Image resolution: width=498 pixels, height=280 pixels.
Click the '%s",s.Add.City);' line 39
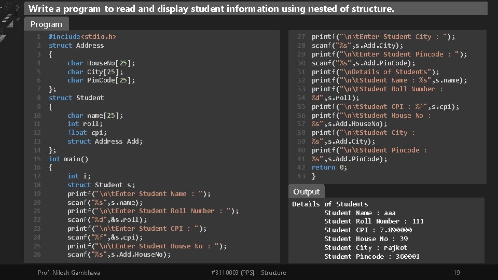coord(343,141)
